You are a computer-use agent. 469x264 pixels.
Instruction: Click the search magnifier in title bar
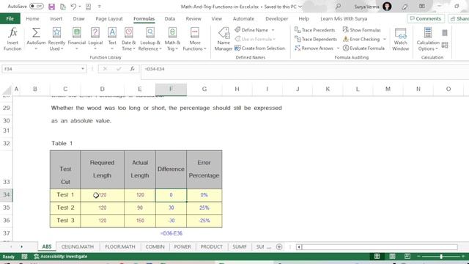click(x=338, y=7)
